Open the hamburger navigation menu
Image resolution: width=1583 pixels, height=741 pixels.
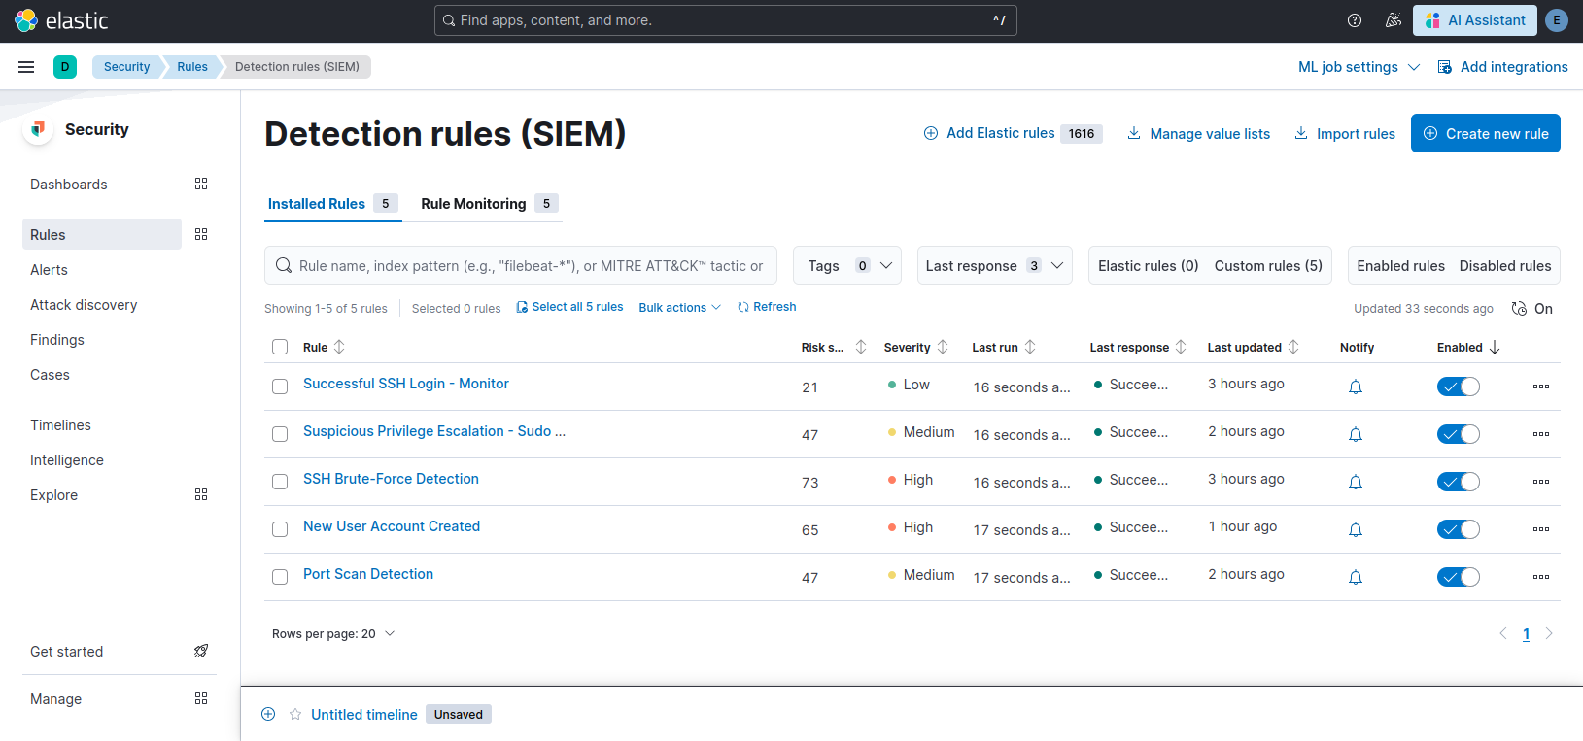pyautogui.click(x=26, y=67)
